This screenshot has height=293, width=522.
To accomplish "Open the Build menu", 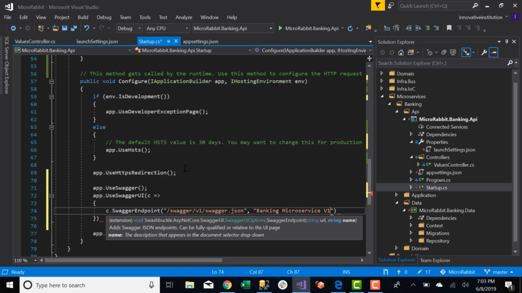I will point(83,17).
